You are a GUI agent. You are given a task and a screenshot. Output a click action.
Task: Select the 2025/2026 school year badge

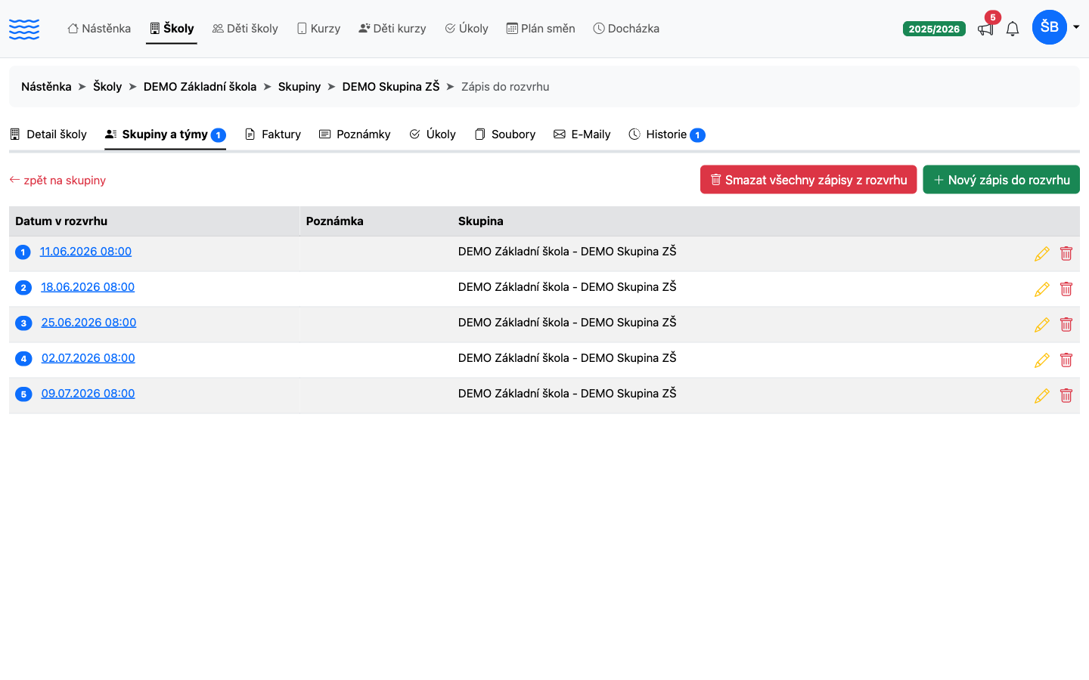point(934,29)
